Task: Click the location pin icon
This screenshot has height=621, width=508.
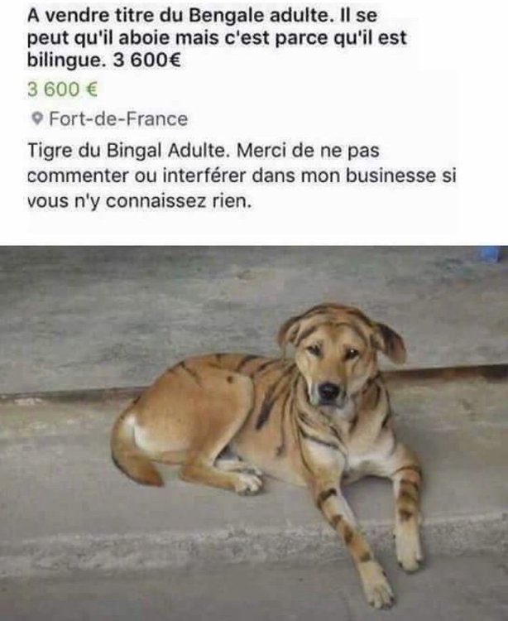Action: coord(36,118)
